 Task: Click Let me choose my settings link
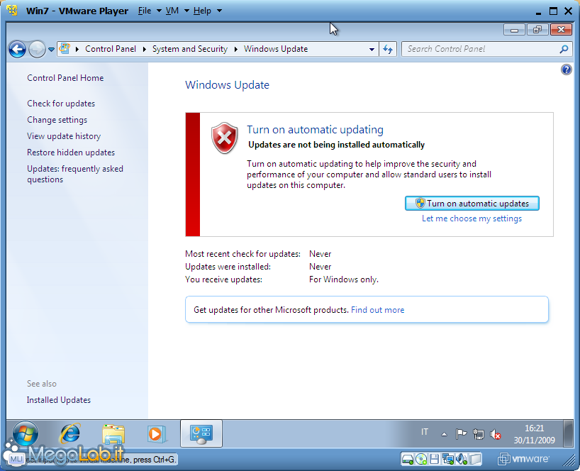(472, 218)
